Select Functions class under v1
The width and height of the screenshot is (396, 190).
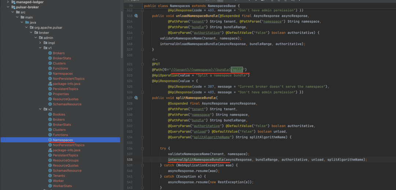click(60, 69)
